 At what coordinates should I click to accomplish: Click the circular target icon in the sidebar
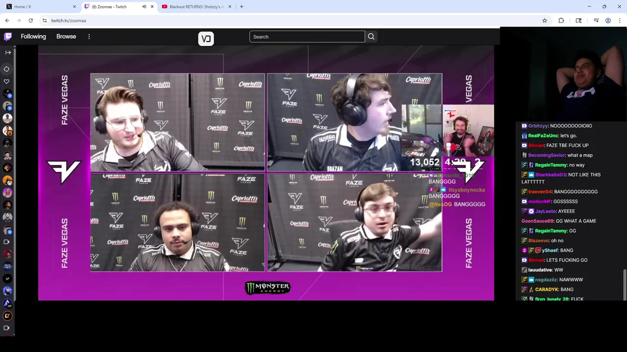pyautogui.click(x=7, y=69)
